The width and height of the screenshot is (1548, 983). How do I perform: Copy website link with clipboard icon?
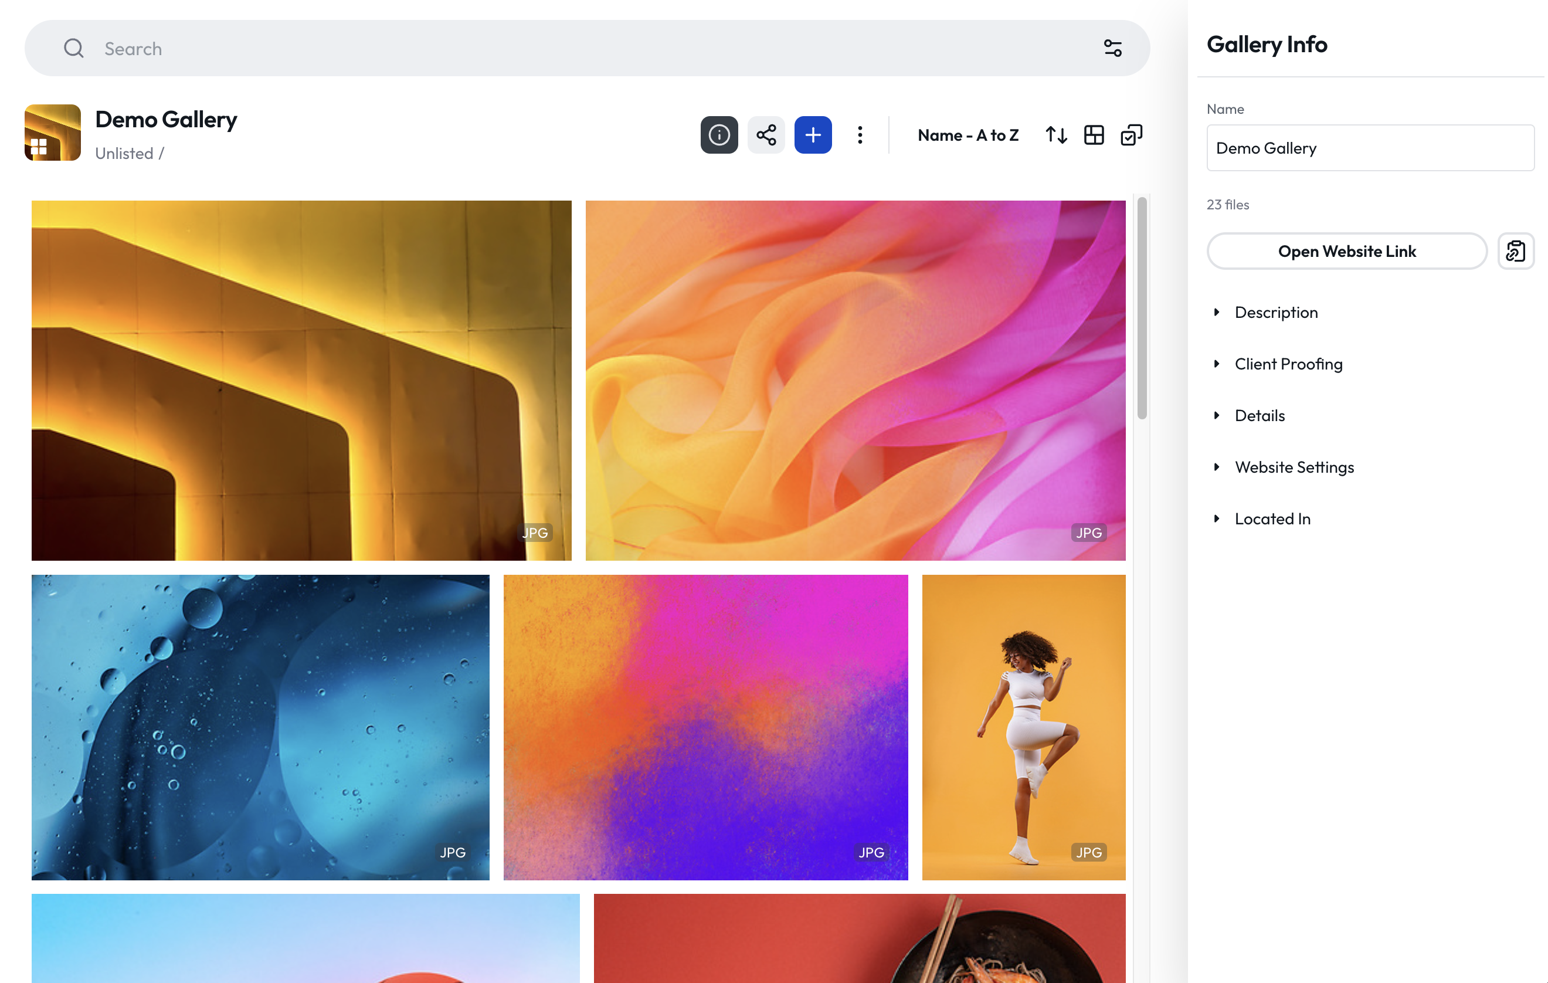[x=1515, y=252]
